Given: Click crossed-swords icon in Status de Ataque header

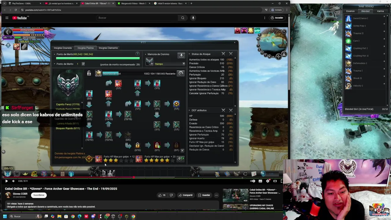Looking at the screenshot, I should 223,54.
